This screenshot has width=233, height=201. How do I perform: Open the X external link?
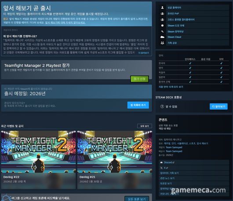(166, 168)
